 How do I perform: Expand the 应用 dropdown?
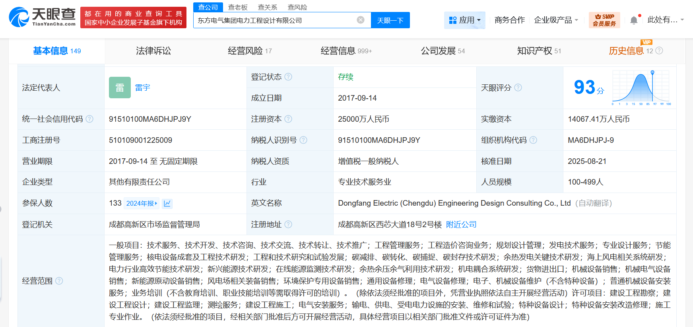[x=464, y=20]
